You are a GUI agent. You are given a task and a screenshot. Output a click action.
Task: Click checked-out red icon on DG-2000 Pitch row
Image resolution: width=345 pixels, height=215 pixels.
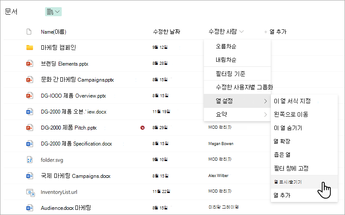pyautogui.click(x=143, y=128)
